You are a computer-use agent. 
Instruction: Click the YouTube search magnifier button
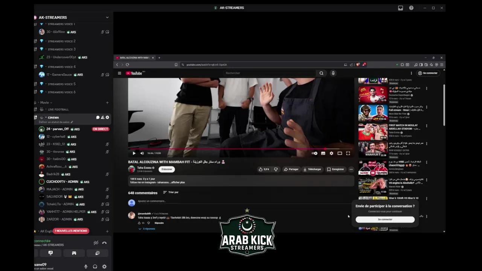click(321, 73)
